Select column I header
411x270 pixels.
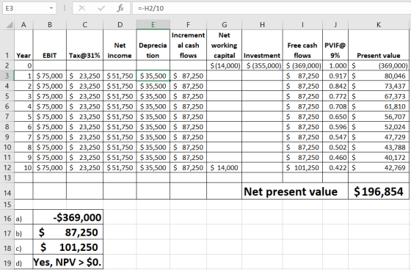302,25
